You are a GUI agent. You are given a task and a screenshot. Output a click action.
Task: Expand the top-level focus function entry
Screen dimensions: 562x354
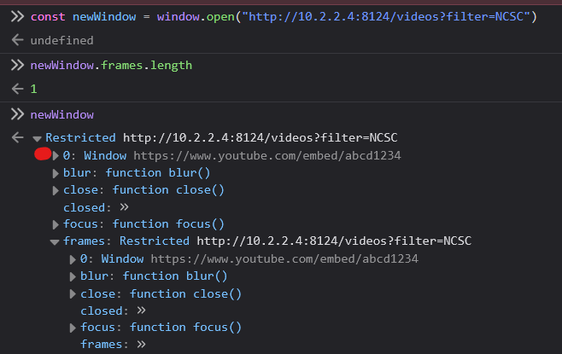click(56, 224)
